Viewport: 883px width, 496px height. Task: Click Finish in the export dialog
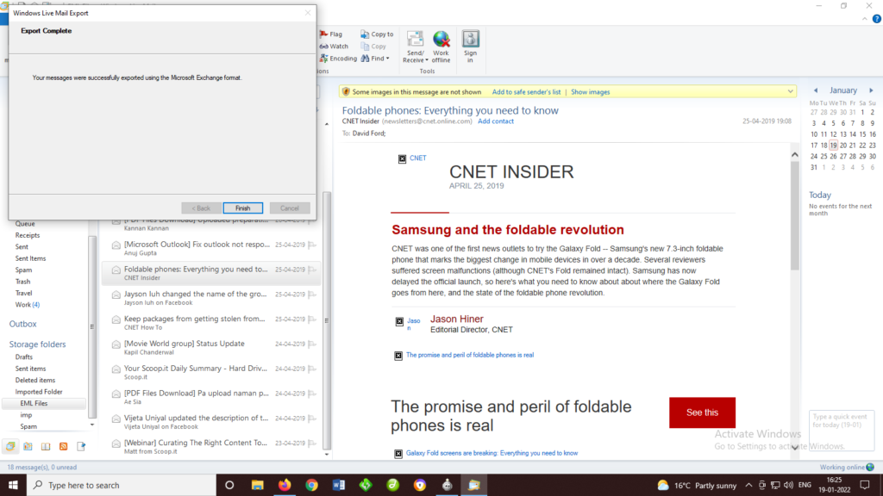[242, 208]
